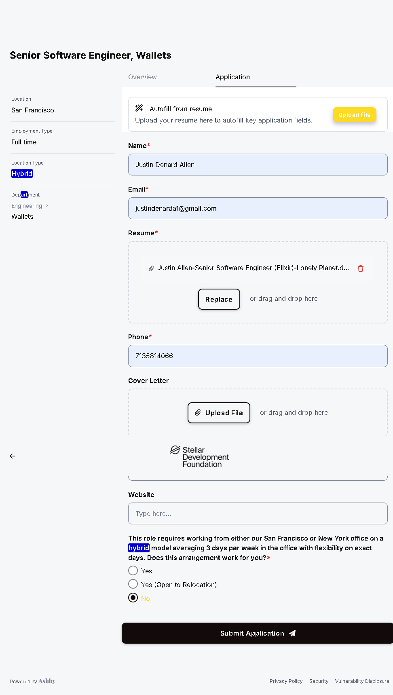
Task: Click the Autofill magic wand icon
Action: pyautogui.click(x=139, y=108)
